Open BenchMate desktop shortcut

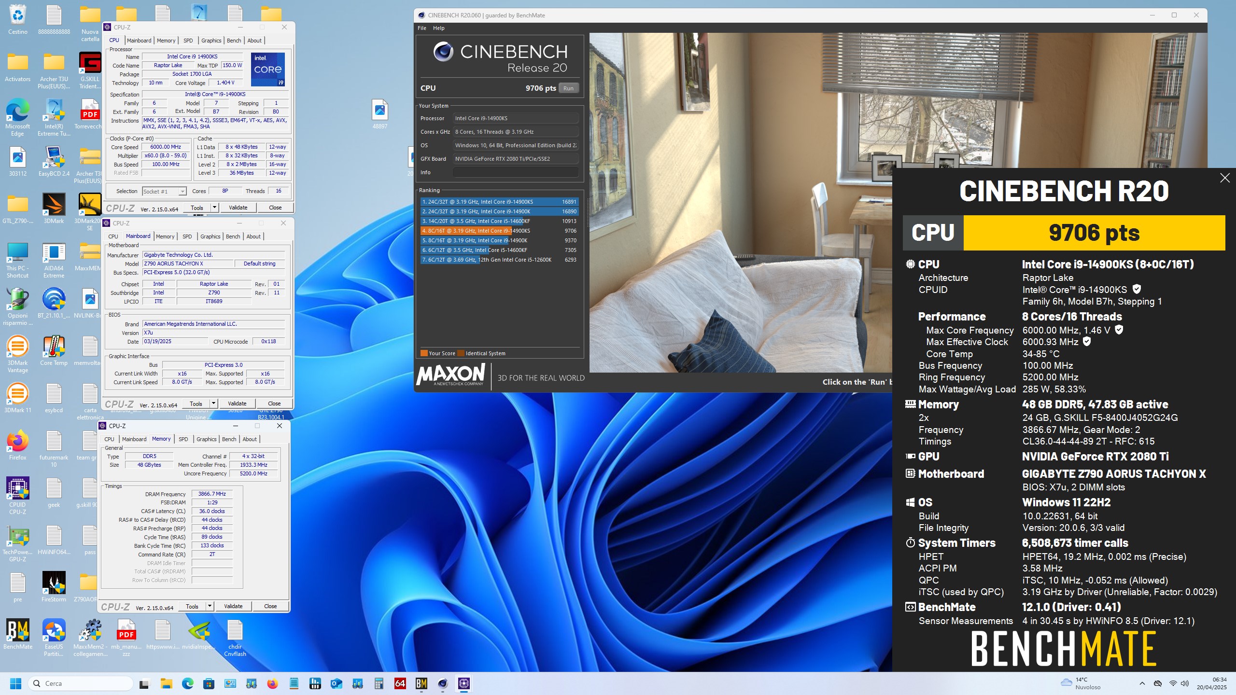(17, 634)
